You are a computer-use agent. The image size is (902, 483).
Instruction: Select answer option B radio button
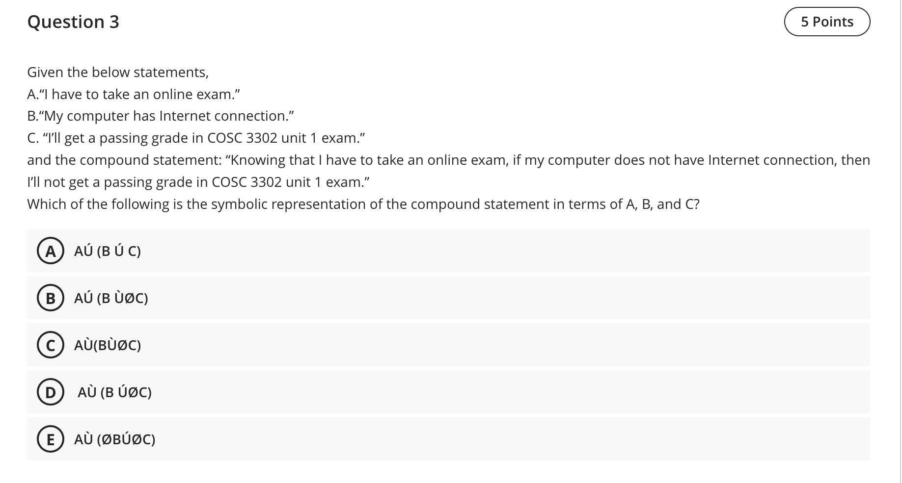(51, 298)
